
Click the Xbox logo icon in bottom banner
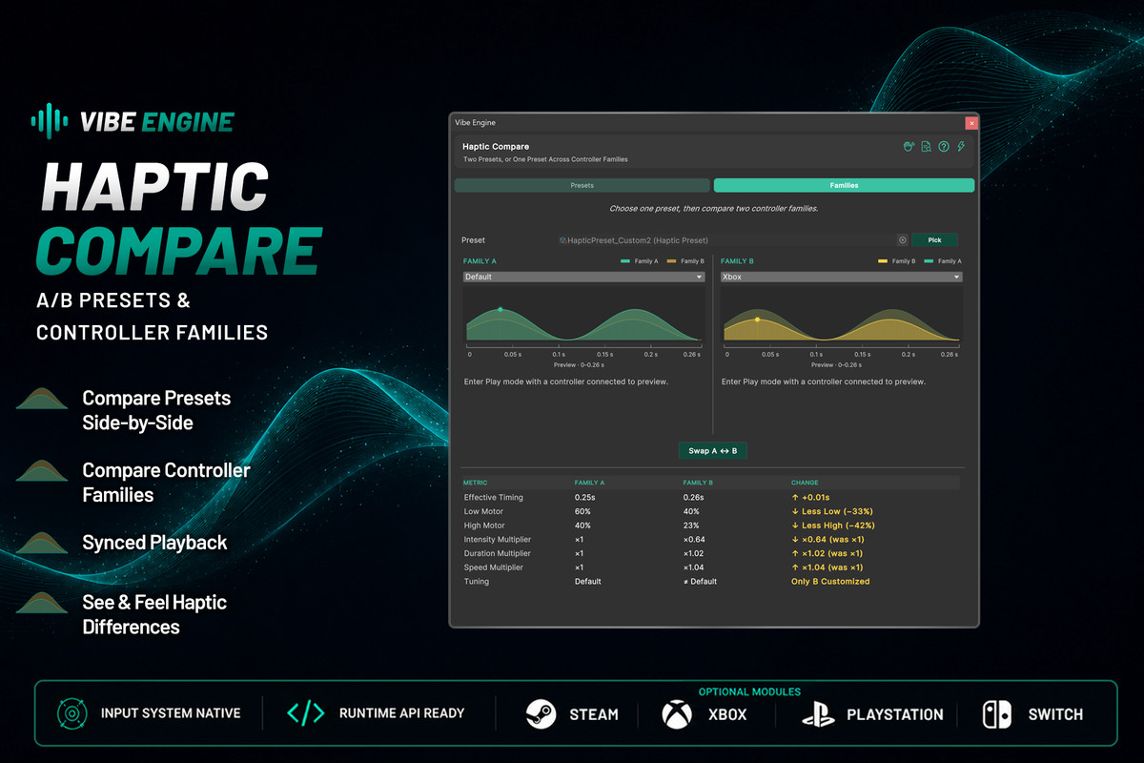coord(677,713)
